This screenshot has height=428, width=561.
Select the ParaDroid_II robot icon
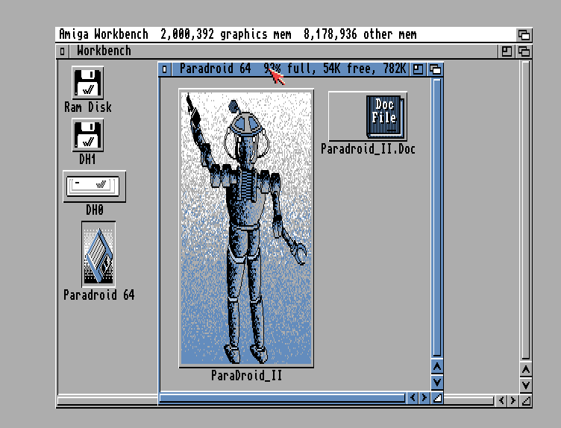point(246,228)
